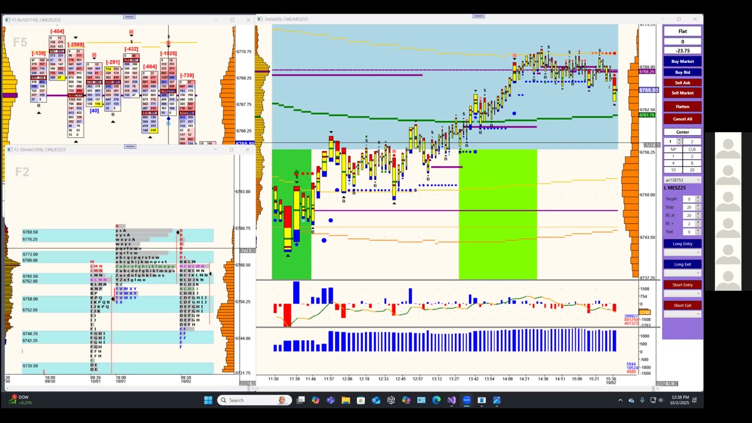
Task: Click the Center button in the order panel
Action: pyautogui.click(x=682, y=132)
